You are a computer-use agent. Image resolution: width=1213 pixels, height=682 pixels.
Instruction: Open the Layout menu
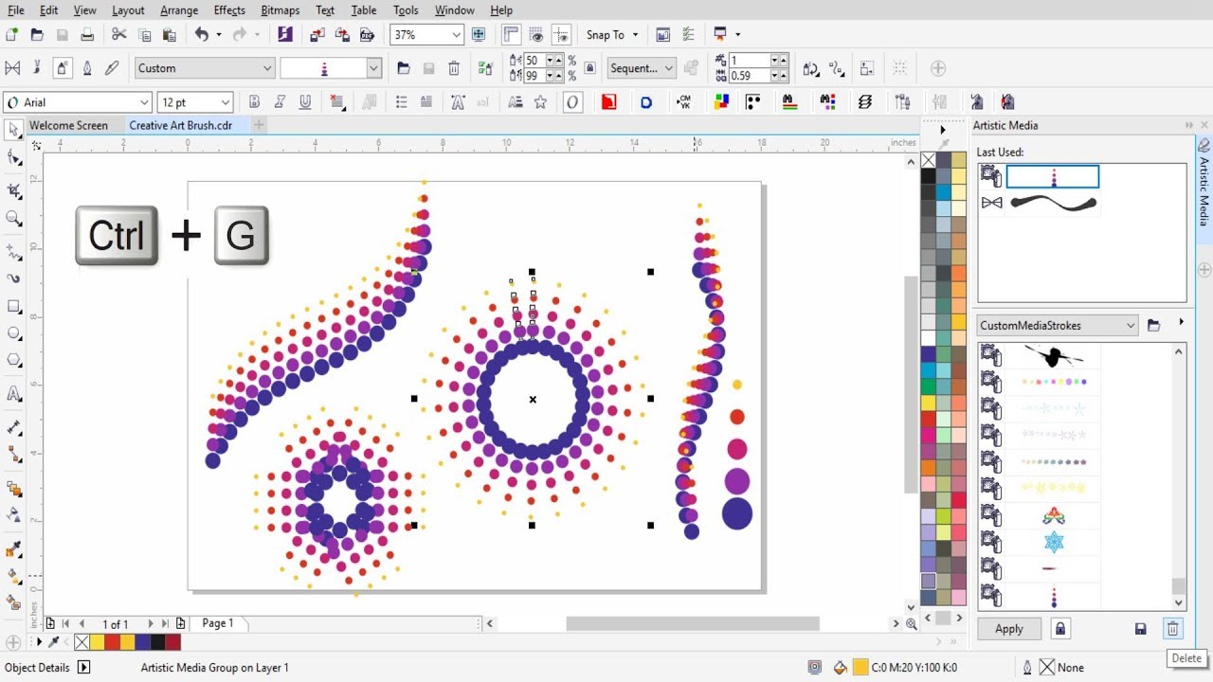click(128, 10)
